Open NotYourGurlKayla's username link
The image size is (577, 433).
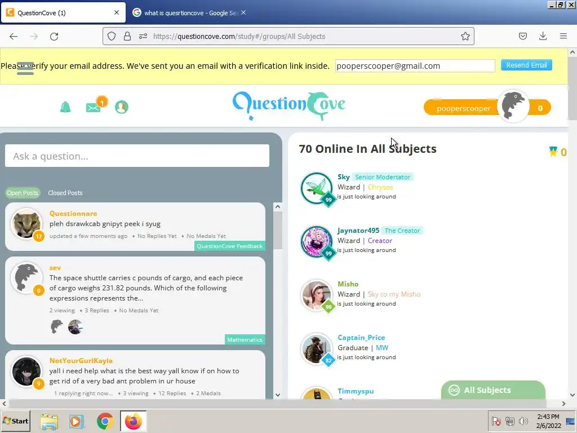pos(81,361)
